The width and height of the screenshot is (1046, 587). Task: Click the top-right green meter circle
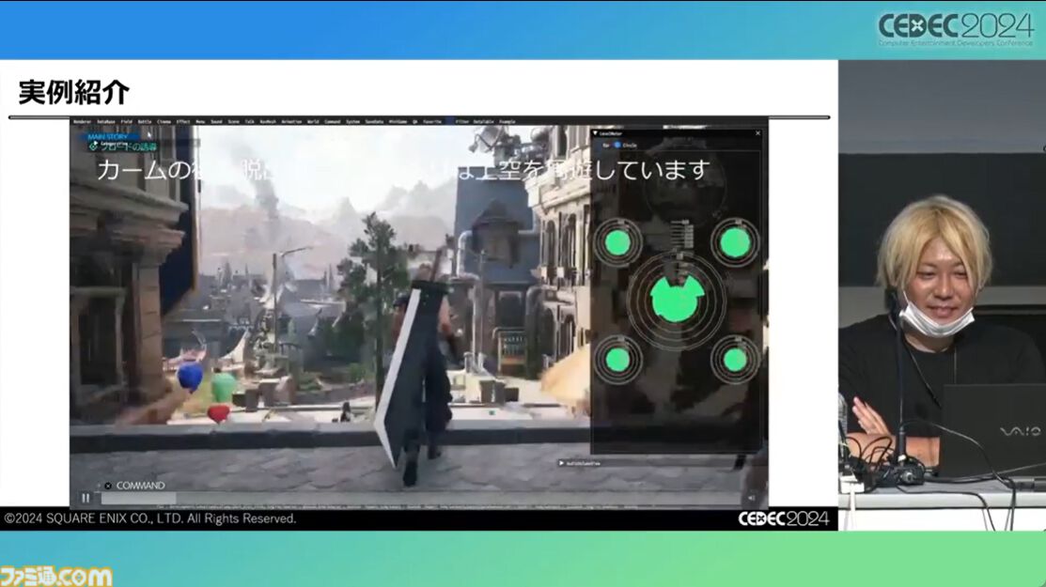coord(735,242)
